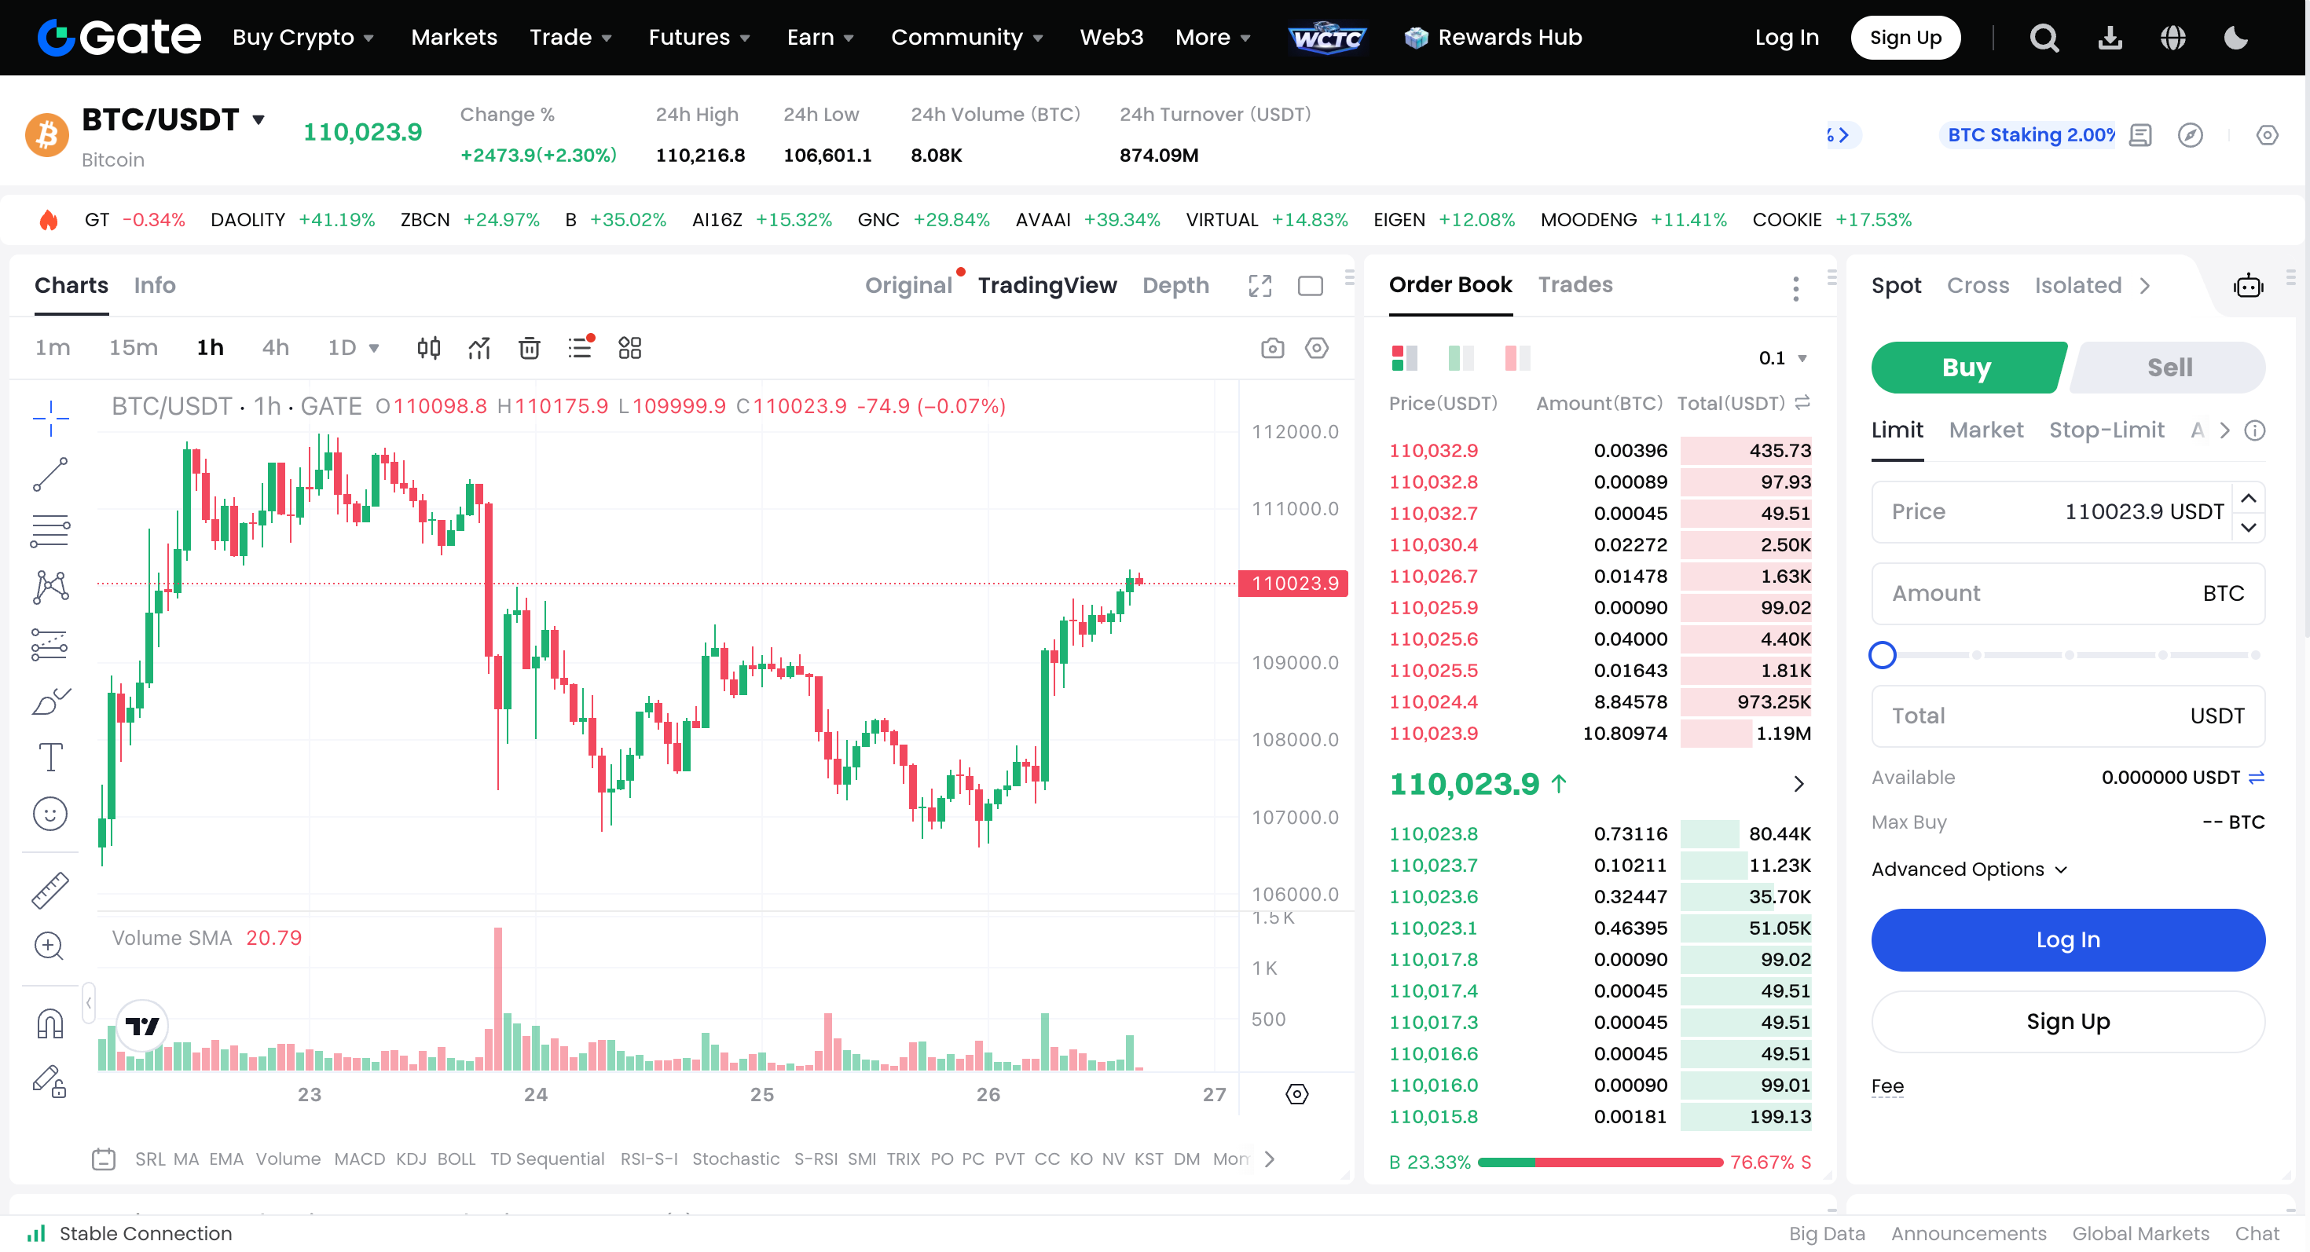The image size is (2310, 1252).
Task: Enable the magnet snapping tool
Action: click(x=51, y=1022)
